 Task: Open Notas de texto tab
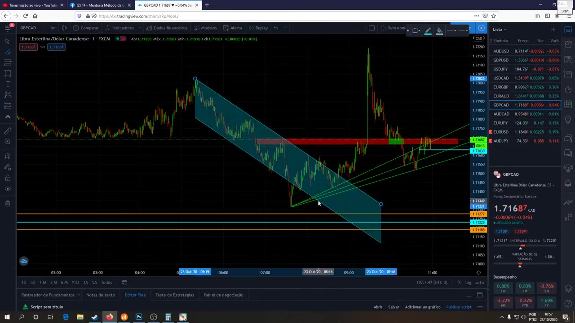coord(101,295)
